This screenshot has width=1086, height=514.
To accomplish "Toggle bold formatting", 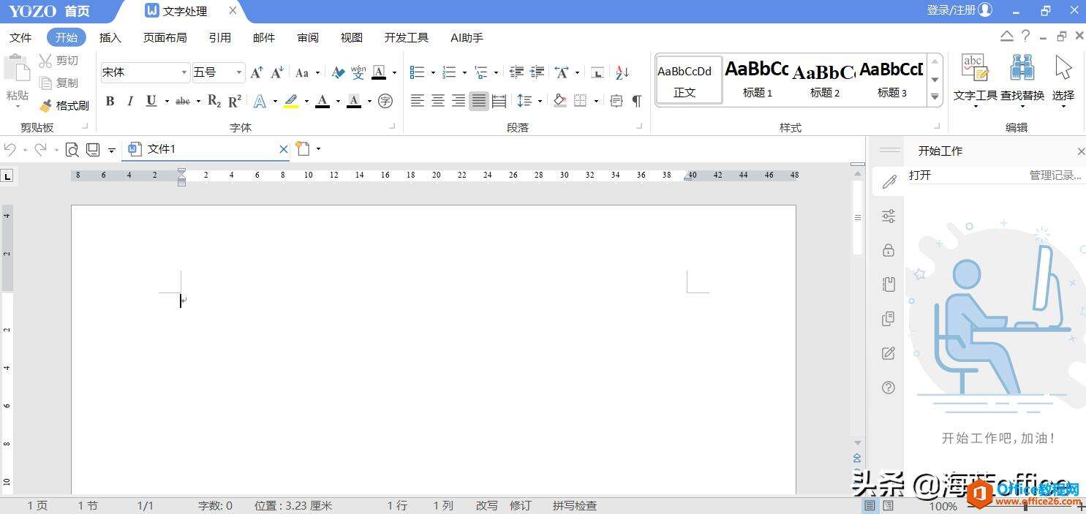I will 110,101.
